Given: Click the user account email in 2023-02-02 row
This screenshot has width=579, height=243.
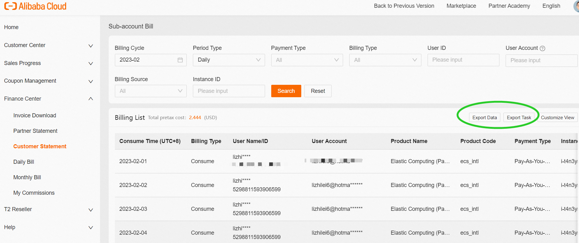Looking at the screenshot, I should point(337,185).
